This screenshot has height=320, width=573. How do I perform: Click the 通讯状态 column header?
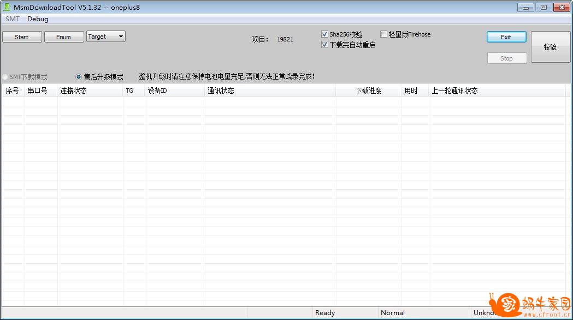pos(270,90)
